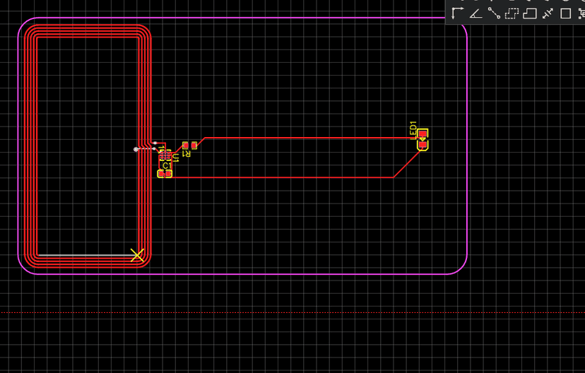Click the LED1 component label

413,130
